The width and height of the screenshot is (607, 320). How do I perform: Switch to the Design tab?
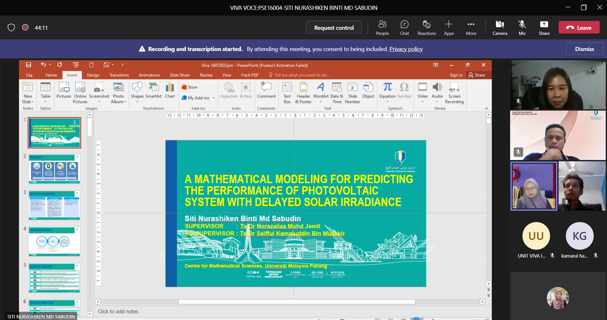93,75
